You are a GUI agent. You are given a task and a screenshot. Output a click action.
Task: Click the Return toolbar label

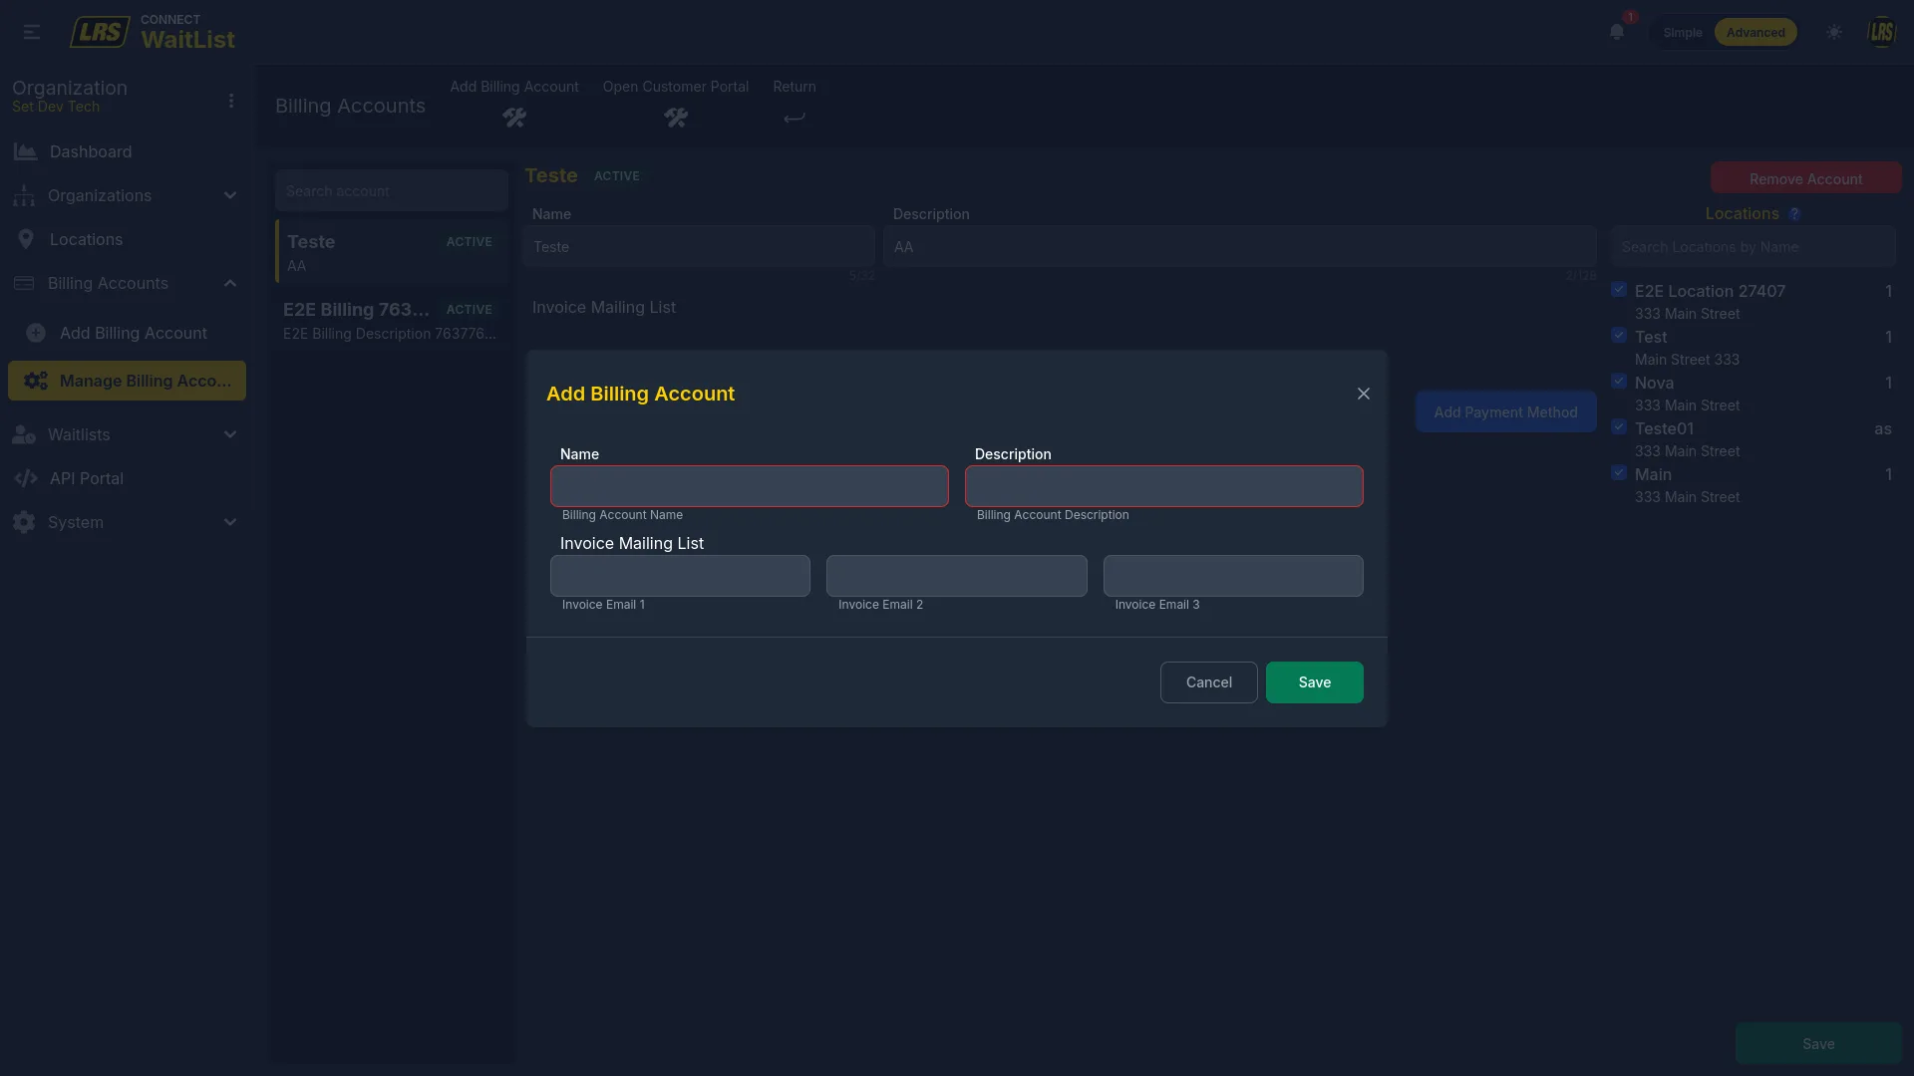[x=795, y=87]
